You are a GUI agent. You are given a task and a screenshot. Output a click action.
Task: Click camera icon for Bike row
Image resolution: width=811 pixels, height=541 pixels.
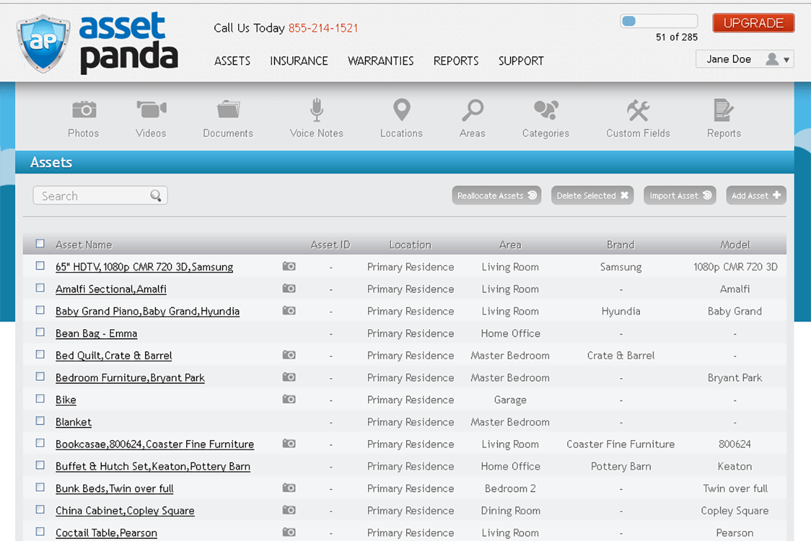click(x=289, y=400)
